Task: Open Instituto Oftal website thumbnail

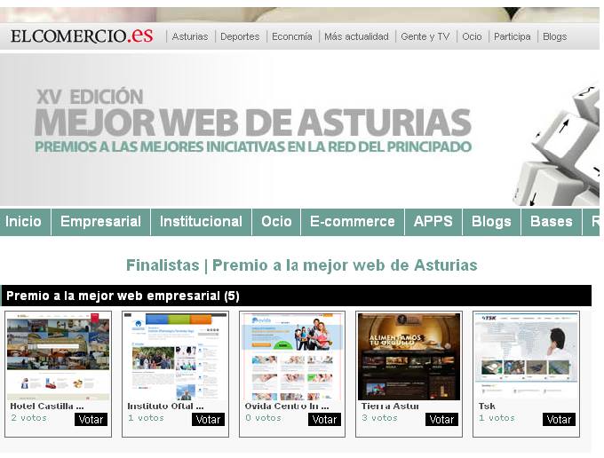Action: click(x=175, y=357)
